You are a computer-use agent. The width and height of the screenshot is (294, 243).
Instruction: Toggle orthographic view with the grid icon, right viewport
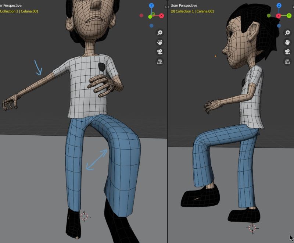tap(287, 61)
